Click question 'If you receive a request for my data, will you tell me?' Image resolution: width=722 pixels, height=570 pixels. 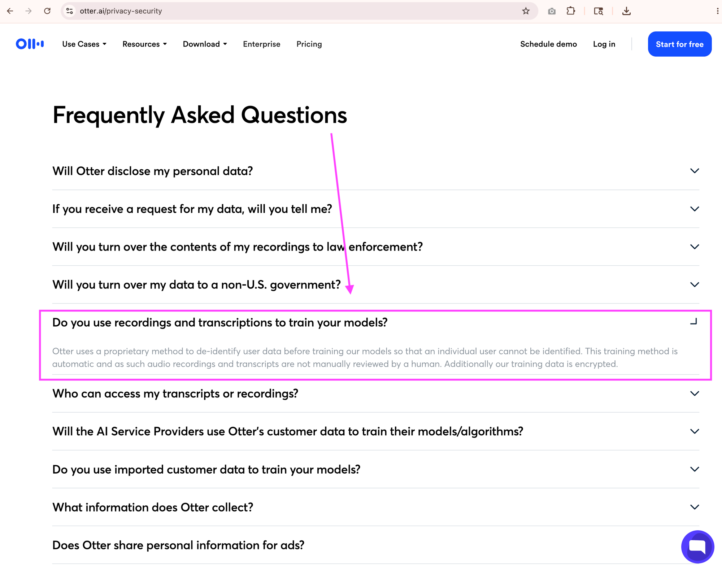(x=192, y=209)
